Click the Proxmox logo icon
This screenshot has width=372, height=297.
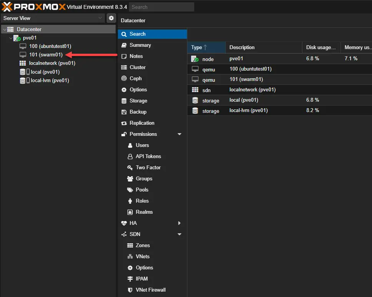click(7, 7)
